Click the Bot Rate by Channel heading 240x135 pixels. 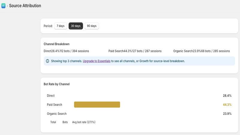click(57, 84)
